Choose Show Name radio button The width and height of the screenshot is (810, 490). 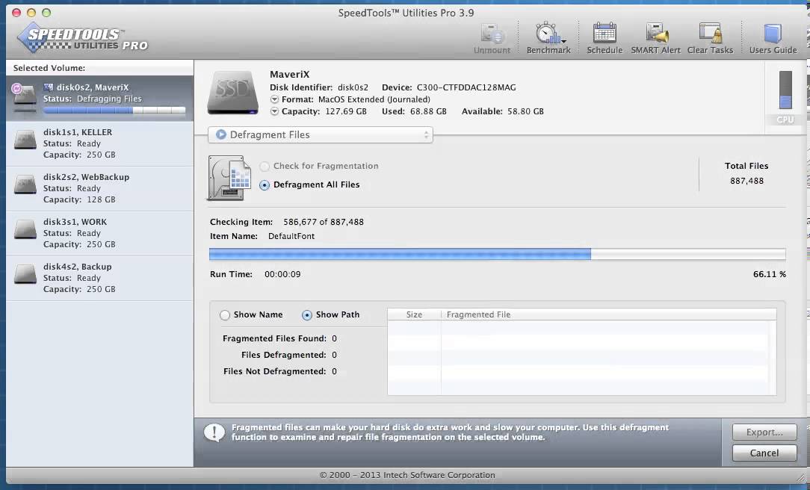[225, 315]
